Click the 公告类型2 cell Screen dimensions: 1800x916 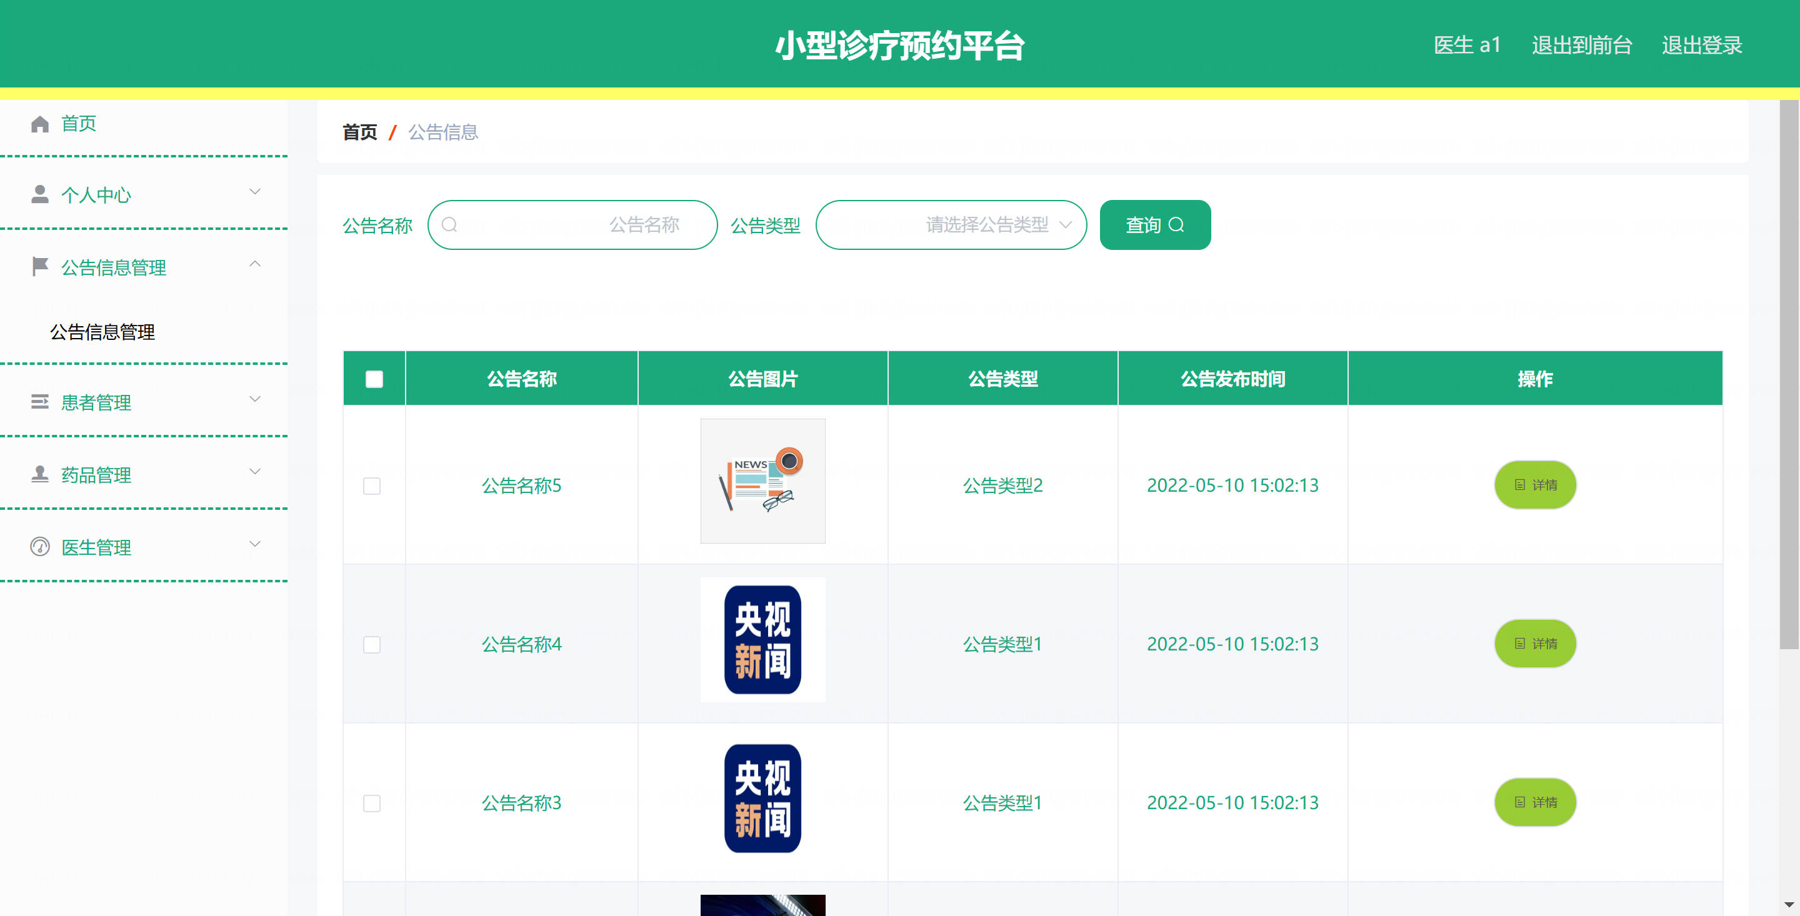[1002, 485]
